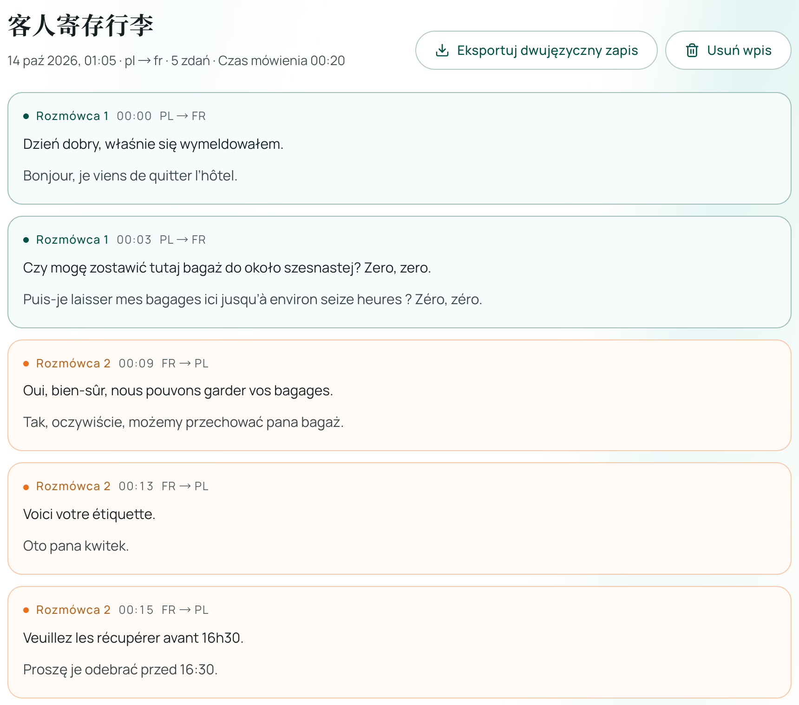Select 'Oui, bien-sûr, nous pouvons garder vos bagages.'
The height and width of the screenshot is (705, 799).
pos(178,391)
